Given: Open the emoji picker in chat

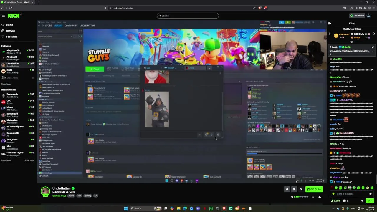Looking at the screenshot, I should [371, 194].
